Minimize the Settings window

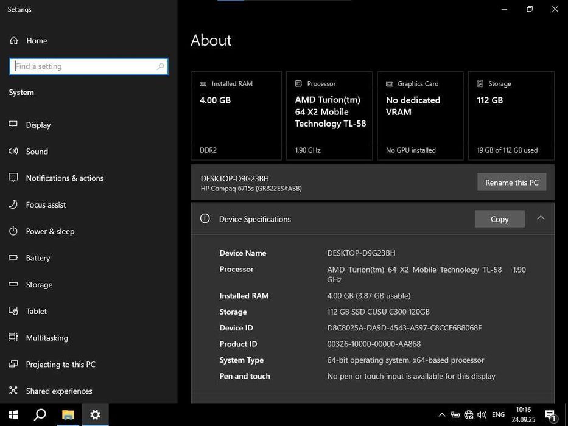pos(504,9)
